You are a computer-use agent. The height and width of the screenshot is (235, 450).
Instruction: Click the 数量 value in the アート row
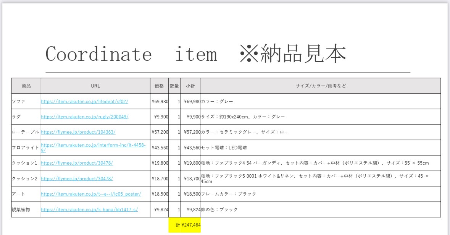coord(179,194)
